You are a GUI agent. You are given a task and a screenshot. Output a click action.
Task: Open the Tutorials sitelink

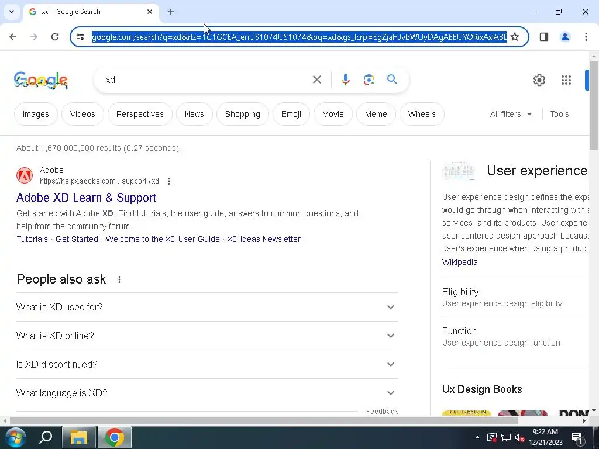(x=32, y=239)
